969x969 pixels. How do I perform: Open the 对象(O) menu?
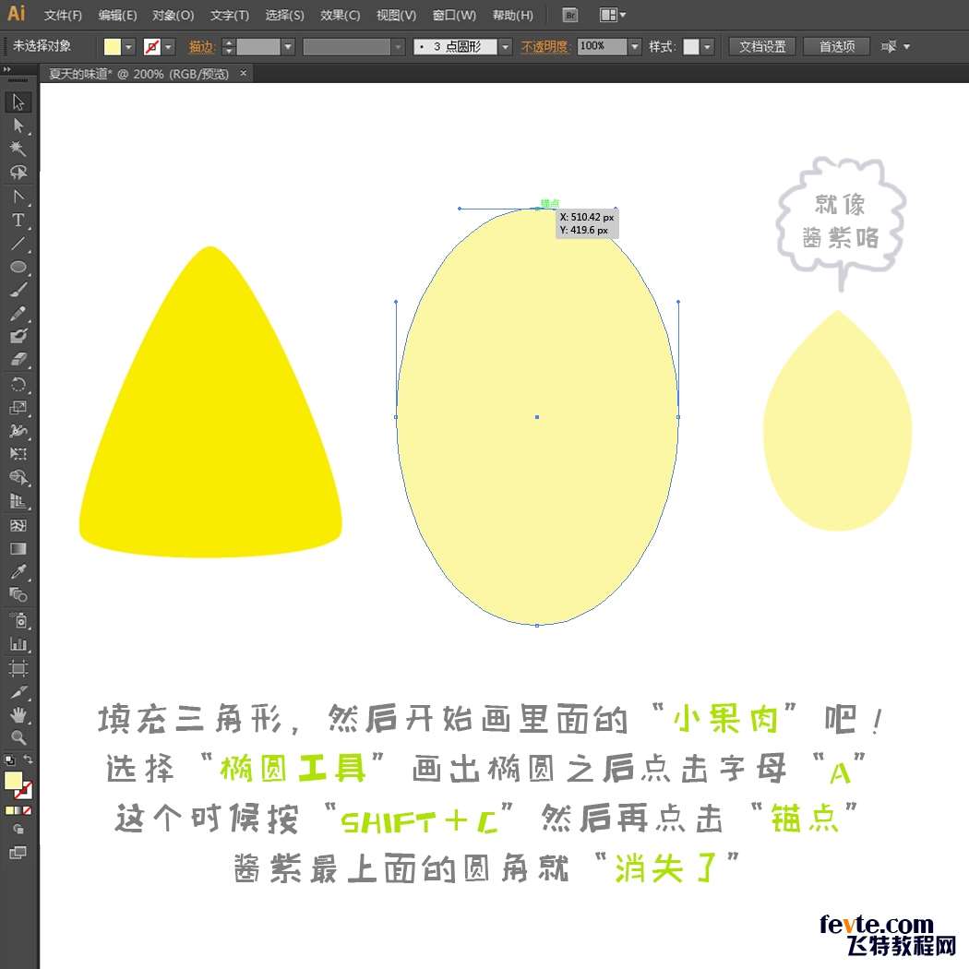173,15
